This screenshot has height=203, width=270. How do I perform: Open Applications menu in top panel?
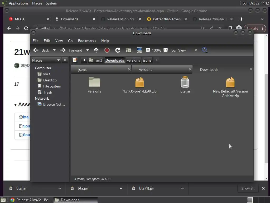(x=19, y=3)
